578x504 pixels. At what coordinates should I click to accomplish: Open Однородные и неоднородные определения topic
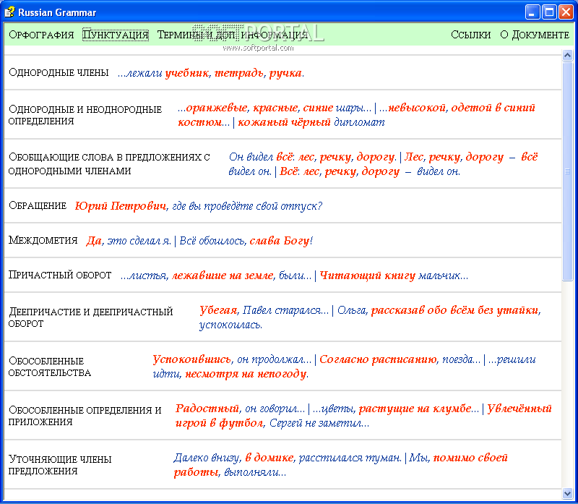(85, 115)
